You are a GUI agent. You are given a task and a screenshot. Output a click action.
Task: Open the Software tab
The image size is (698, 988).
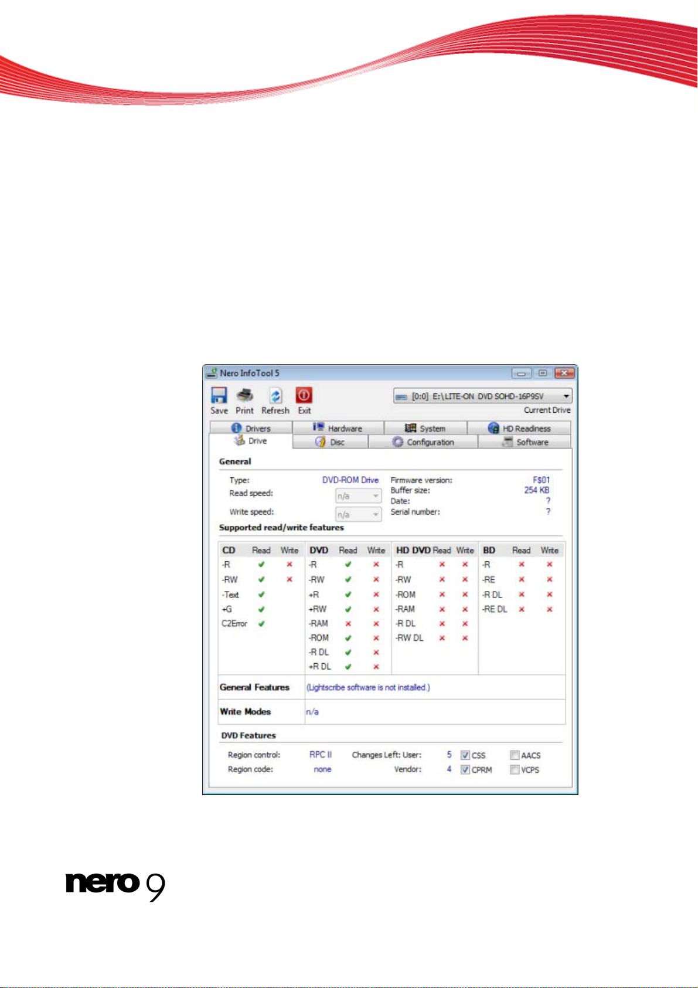pos(525,442)
